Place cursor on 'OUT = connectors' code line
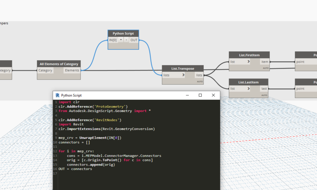This screenshot has width=317, height=190. (75, 169)
